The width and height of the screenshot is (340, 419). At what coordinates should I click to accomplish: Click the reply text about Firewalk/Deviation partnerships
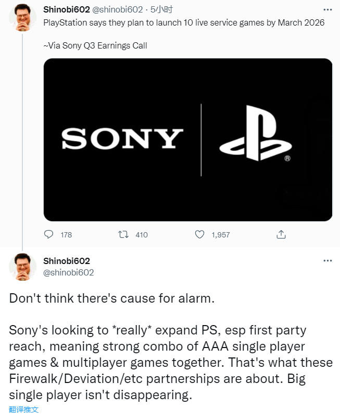pos(171,363)
